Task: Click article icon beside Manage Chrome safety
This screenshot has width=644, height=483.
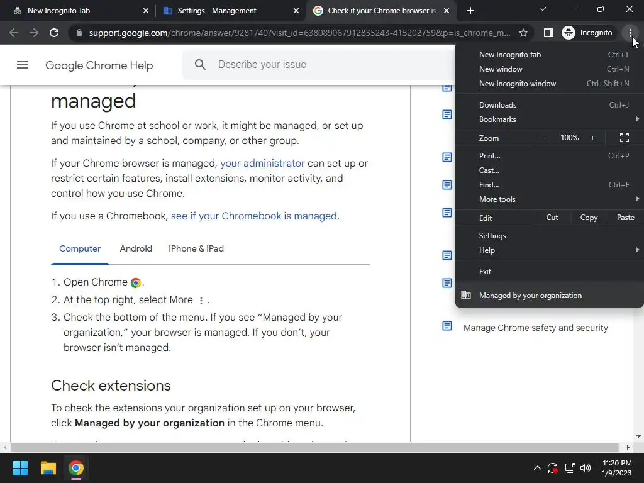Action: coord(447,326)
